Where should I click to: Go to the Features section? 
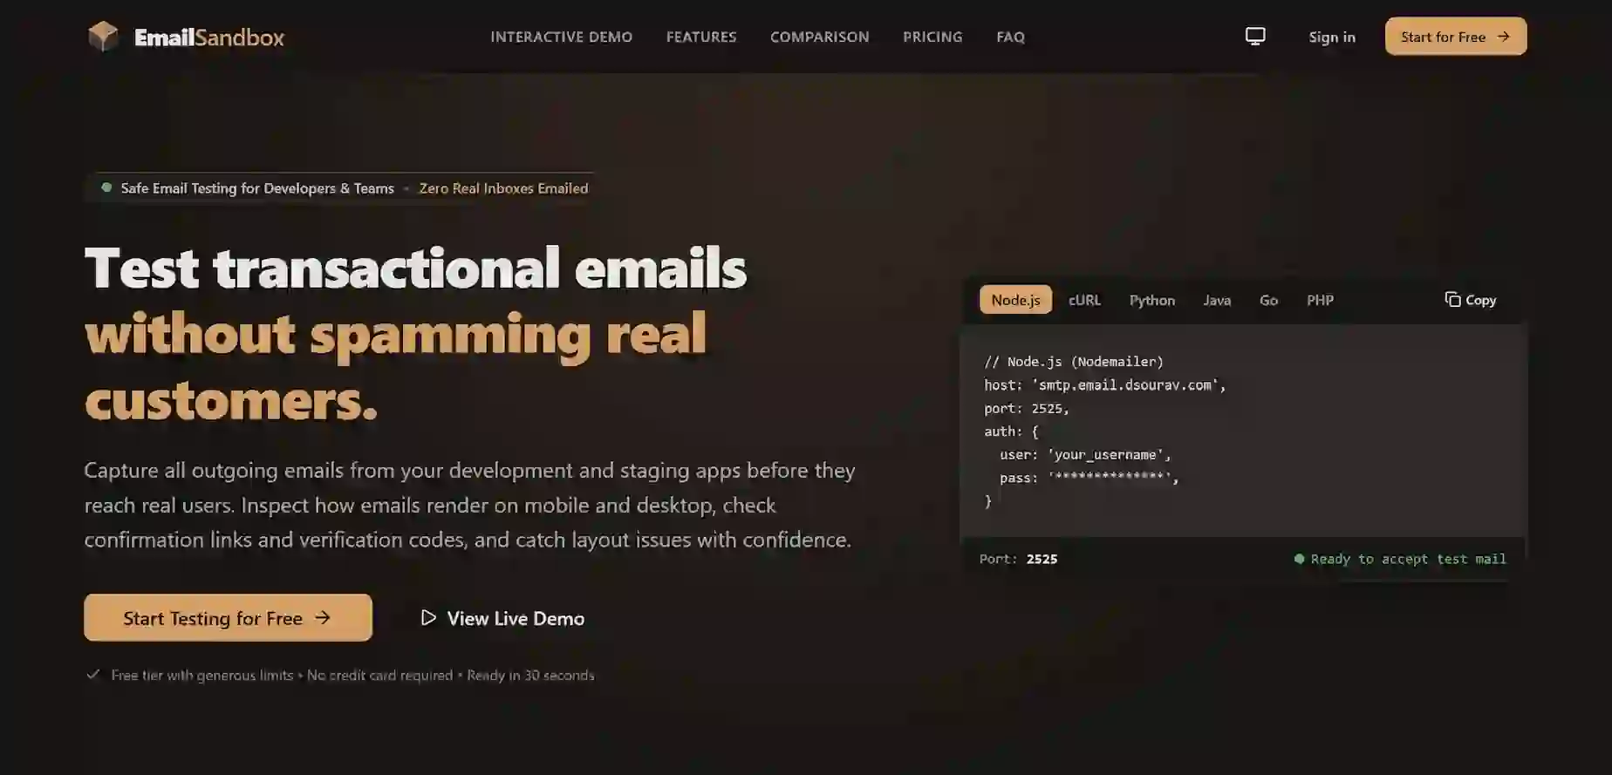701,37
